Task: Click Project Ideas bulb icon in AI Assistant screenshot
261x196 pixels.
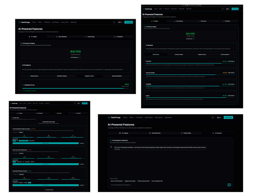Action: click(182, 133)
